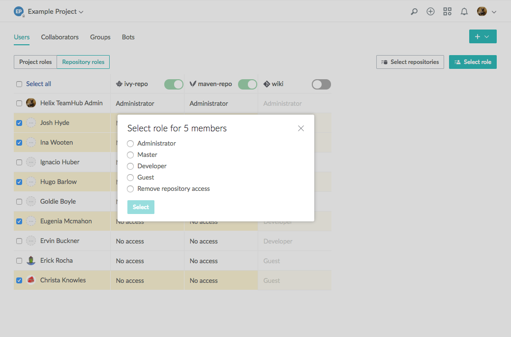Image resolution: width=511 pixels, height=337 pixels.
Task: Click the Example Project EP logo icon
Action: tap(19, 12)
